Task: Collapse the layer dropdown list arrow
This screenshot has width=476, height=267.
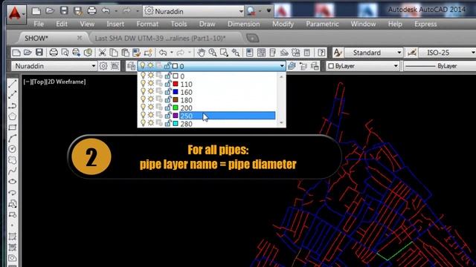Action: pos(282,66)
